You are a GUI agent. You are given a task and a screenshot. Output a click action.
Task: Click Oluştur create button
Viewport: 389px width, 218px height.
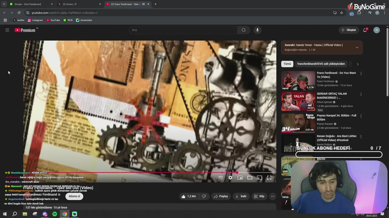348,30
